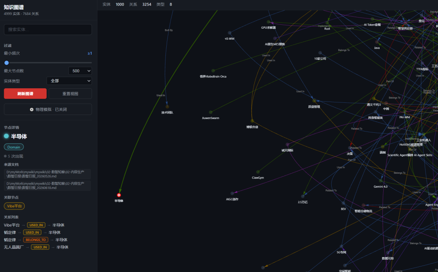Click the ≥1 minimum frequency value
The width and height of the screenshot is (438, 272).
point(90,53)
